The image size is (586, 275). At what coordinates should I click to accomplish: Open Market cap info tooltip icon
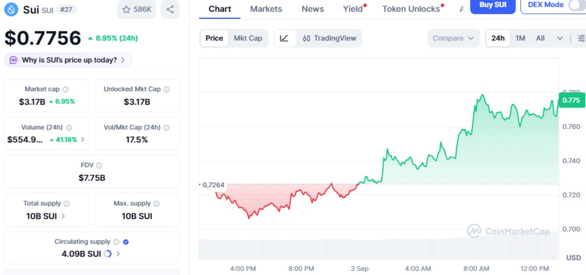pyautogui.click(x=65, y=89)
